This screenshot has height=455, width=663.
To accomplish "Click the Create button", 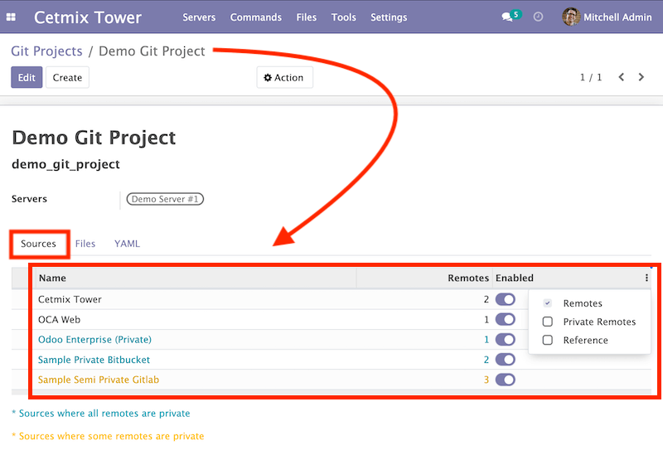I will pyautogui.click(x=67, y=77).
